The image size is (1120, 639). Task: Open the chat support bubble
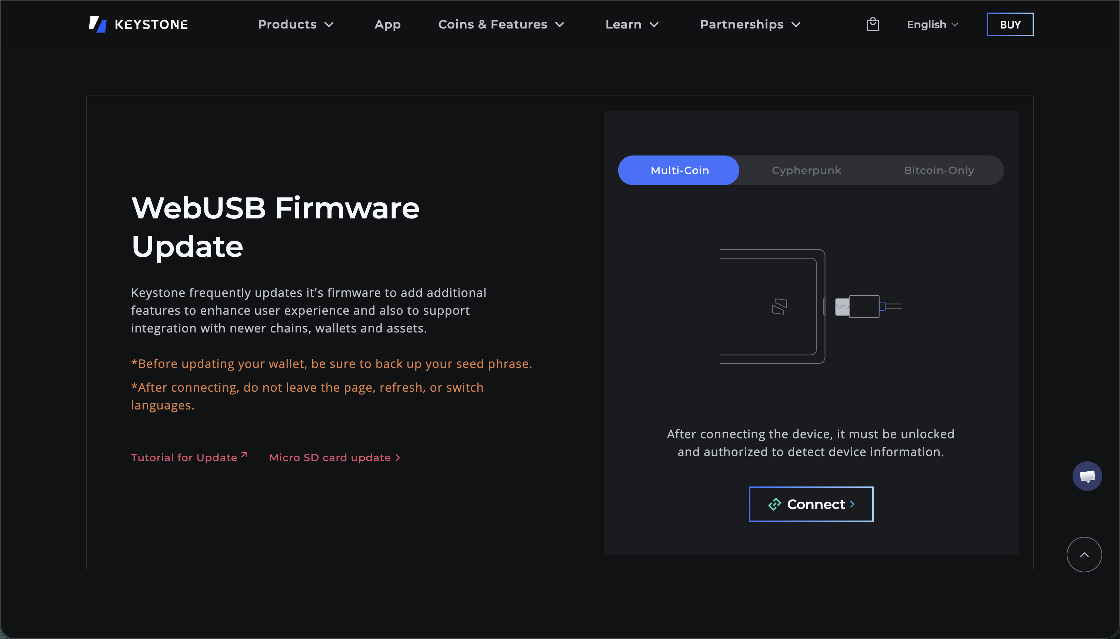[x=1087, y=476]
